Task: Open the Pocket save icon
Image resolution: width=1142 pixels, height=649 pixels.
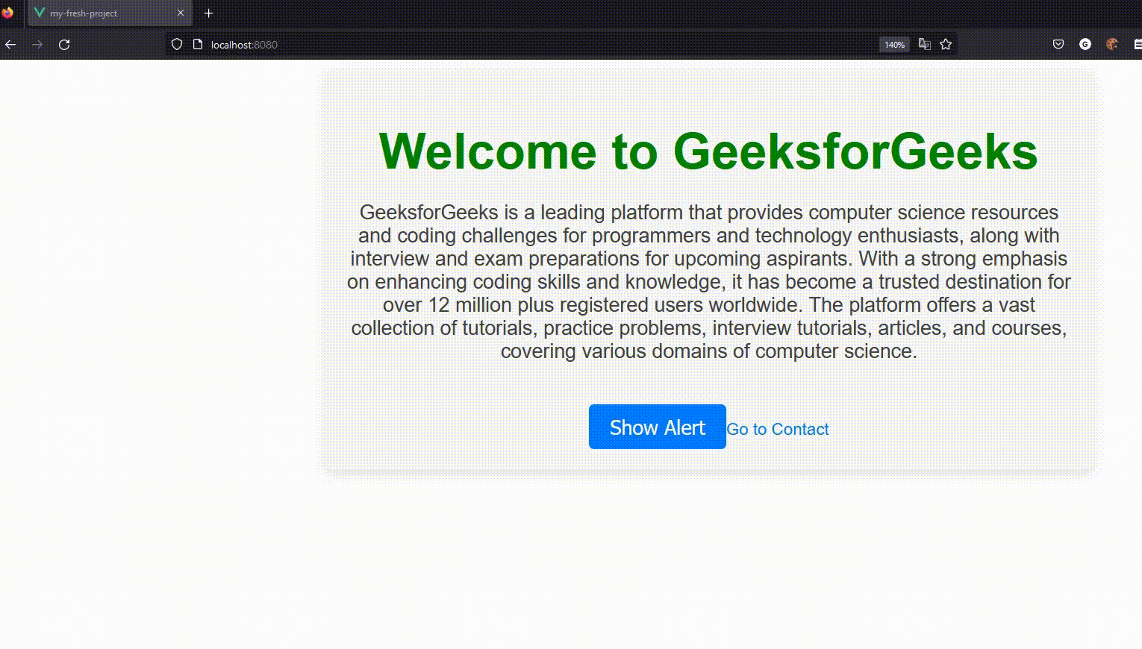Action: point(1058,45)
